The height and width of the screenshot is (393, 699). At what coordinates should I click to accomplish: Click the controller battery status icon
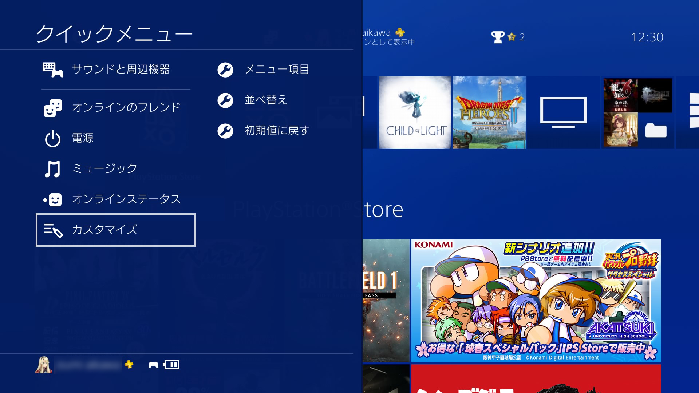171,365
